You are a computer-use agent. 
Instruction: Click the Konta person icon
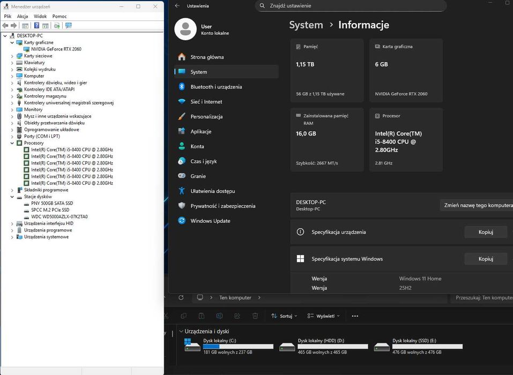pos(182,146)
